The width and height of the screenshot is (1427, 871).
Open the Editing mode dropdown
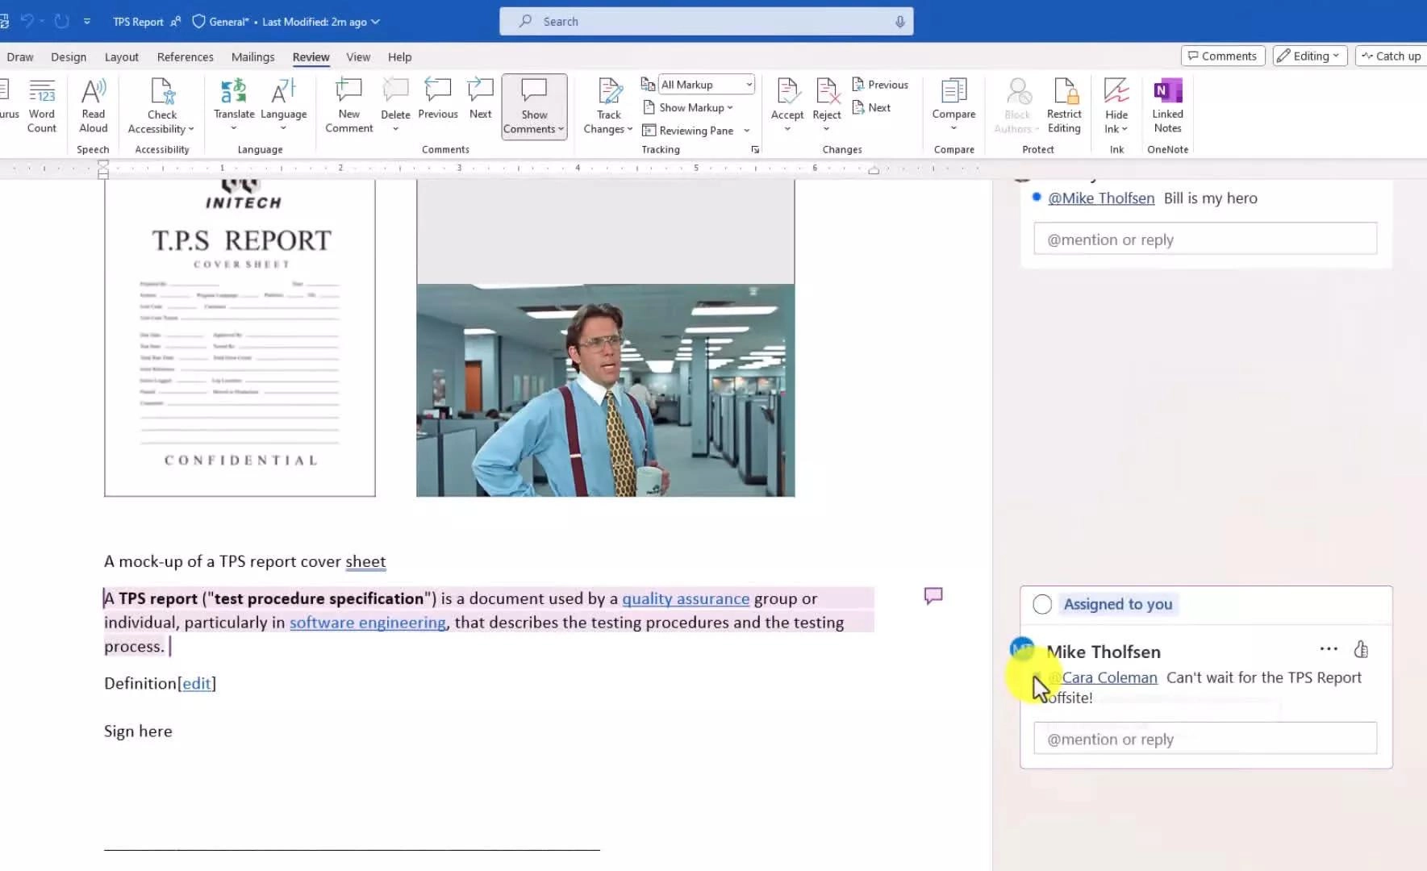[1309, 56]
